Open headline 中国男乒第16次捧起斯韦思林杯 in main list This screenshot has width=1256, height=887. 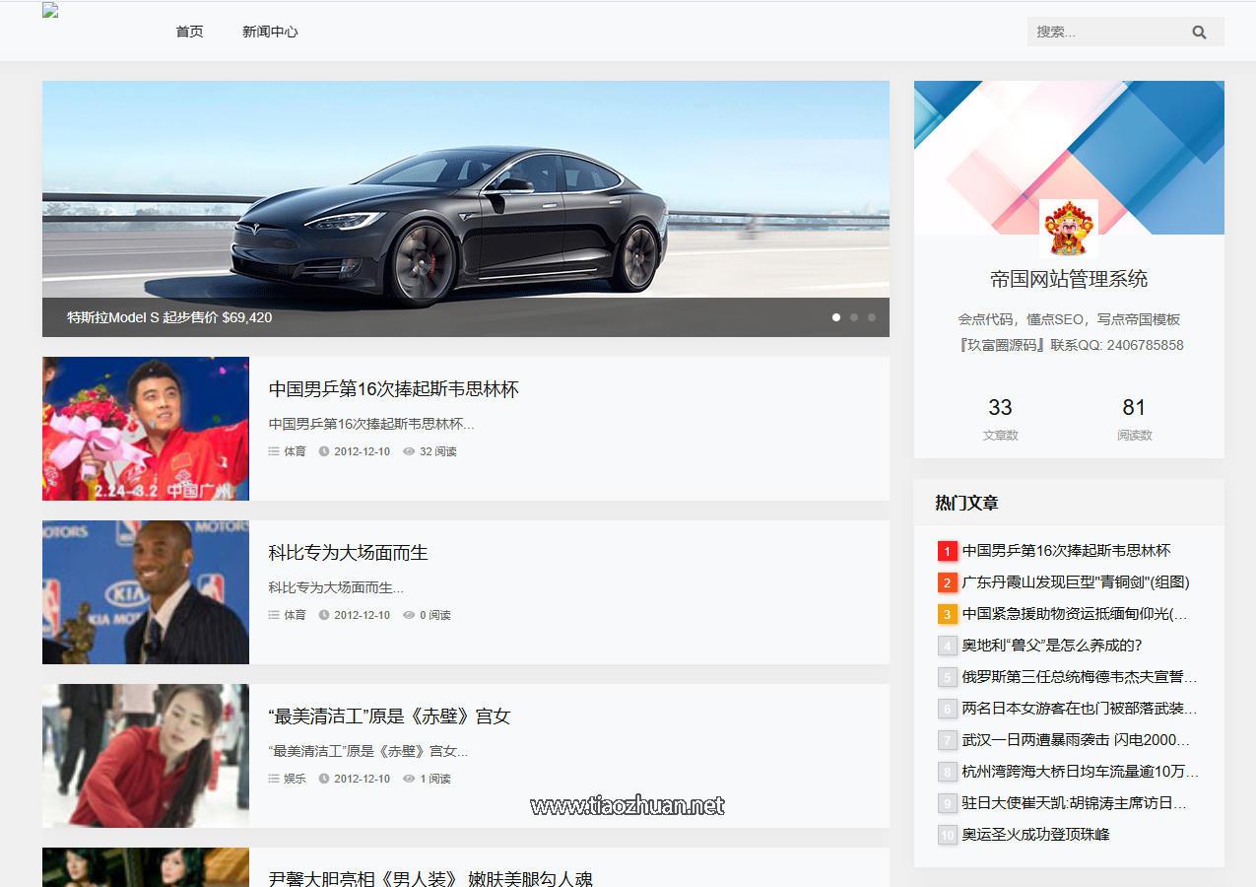coord(394,389)
